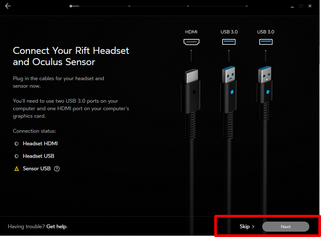321x237 pixels.
Task: Open the Get help link
Action: click(x=57, y=227)
